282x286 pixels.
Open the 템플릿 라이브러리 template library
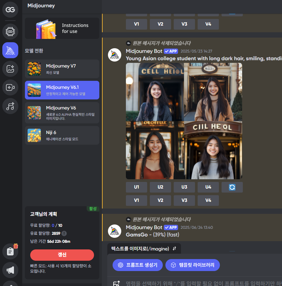coord(193,265)
